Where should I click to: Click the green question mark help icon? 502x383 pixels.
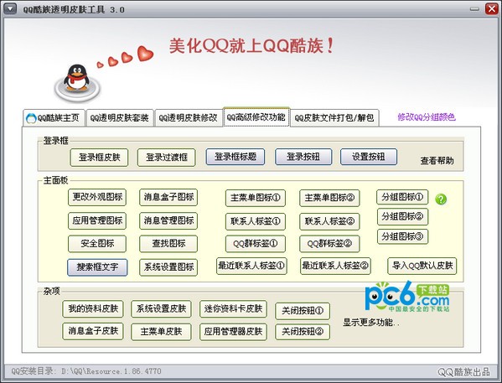[x=441, y=199]
